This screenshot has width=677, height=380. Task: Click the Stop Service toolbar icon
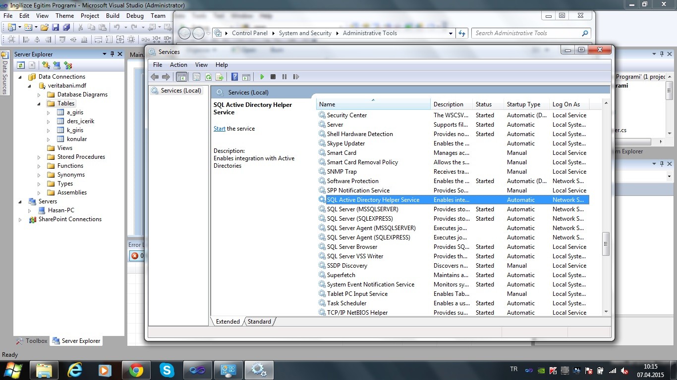[x=273, y=77]
